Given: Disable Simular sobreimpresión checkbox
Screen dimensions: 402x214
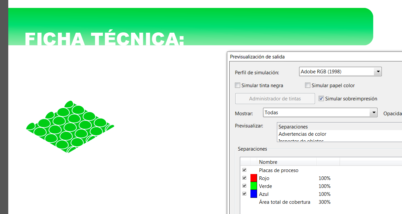Looking at the screenshot, I should [x=321, y=99].
